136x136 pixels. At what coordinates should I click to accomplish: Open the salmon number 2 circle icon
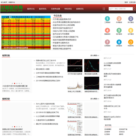click(x=119, y=19)
